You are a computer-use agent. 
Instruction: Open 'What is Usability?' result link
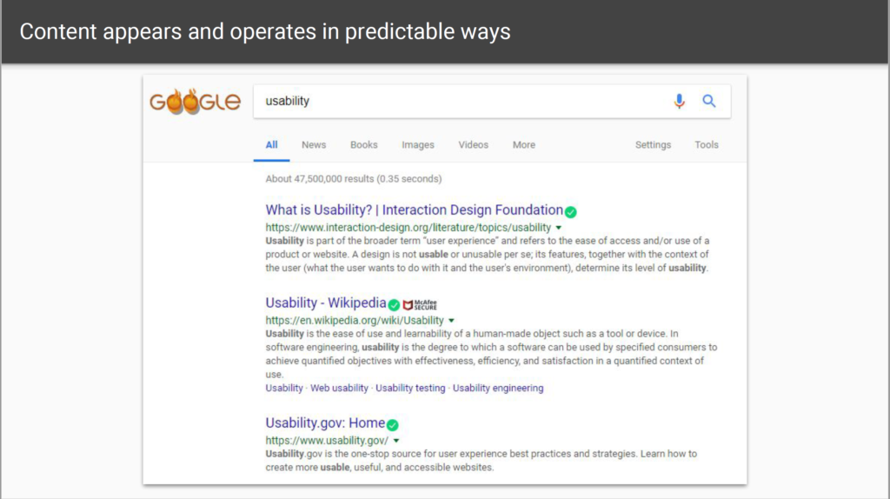[x=415, y=210]
